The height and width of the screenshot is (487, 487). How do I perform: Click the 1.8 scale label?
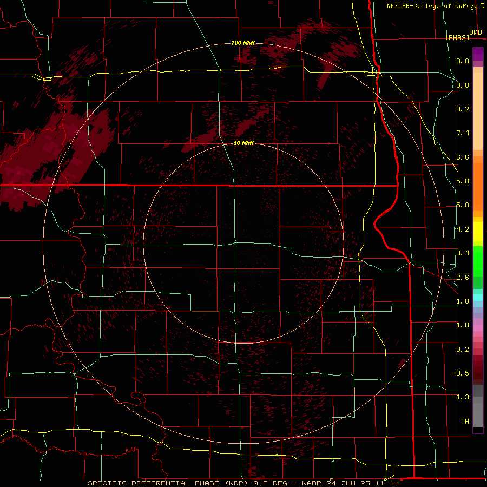coord(463,301)
